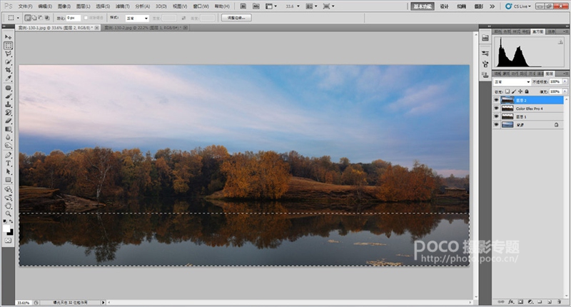
Task: Select the Dodge tool
Action: [8, 146]
